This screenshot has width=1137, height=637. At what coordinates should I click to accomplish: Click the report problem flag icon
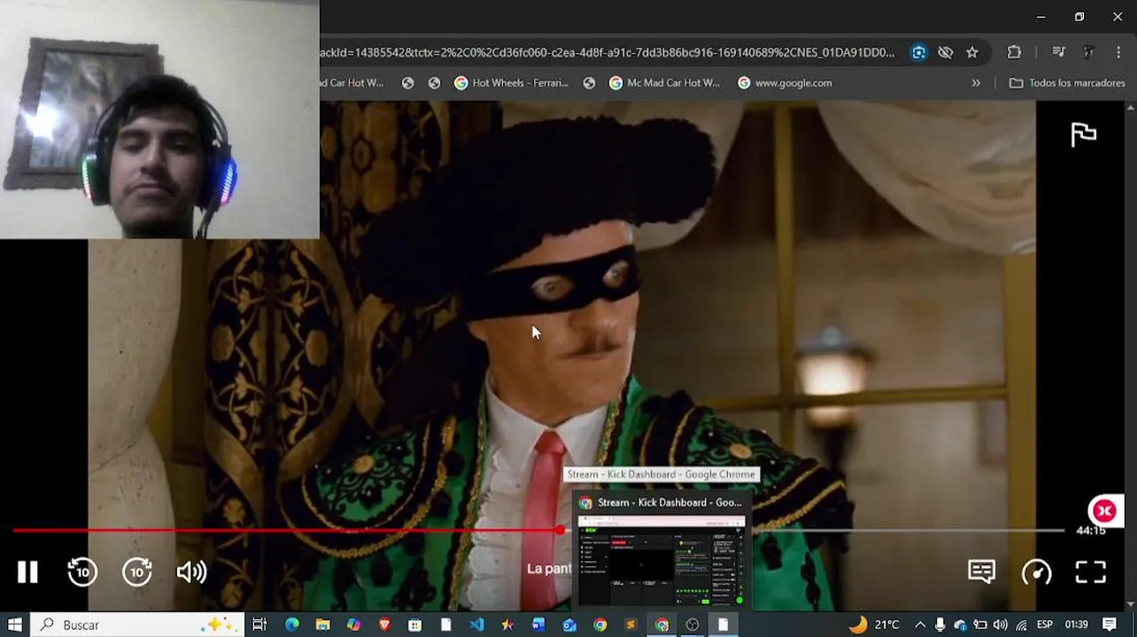click(x=1083, y=134)
